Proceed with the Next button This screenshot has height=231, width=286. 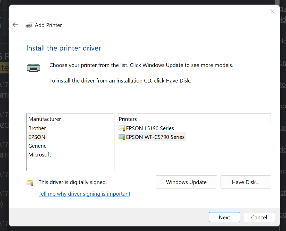click(x=224, y=217)
